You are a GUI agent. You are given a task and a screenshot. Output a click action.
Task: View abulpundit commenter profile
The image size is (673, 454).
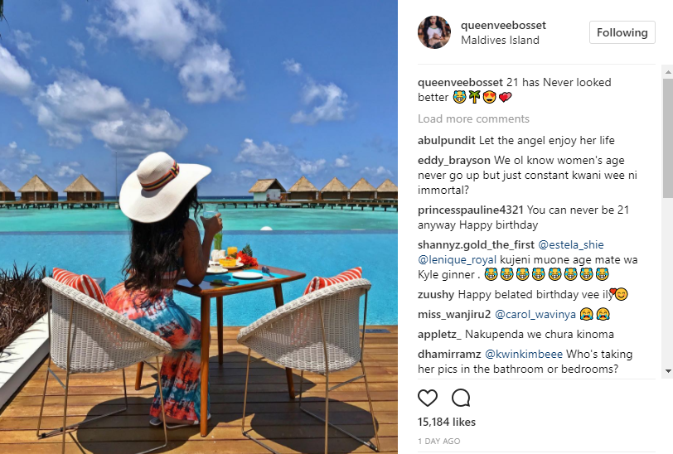click(x=447, y=141)
